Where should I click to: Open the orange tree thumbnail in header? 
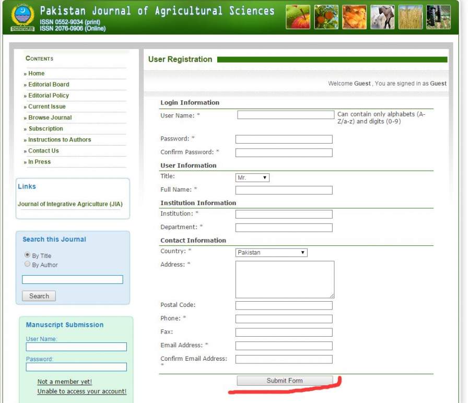[326, 17]
